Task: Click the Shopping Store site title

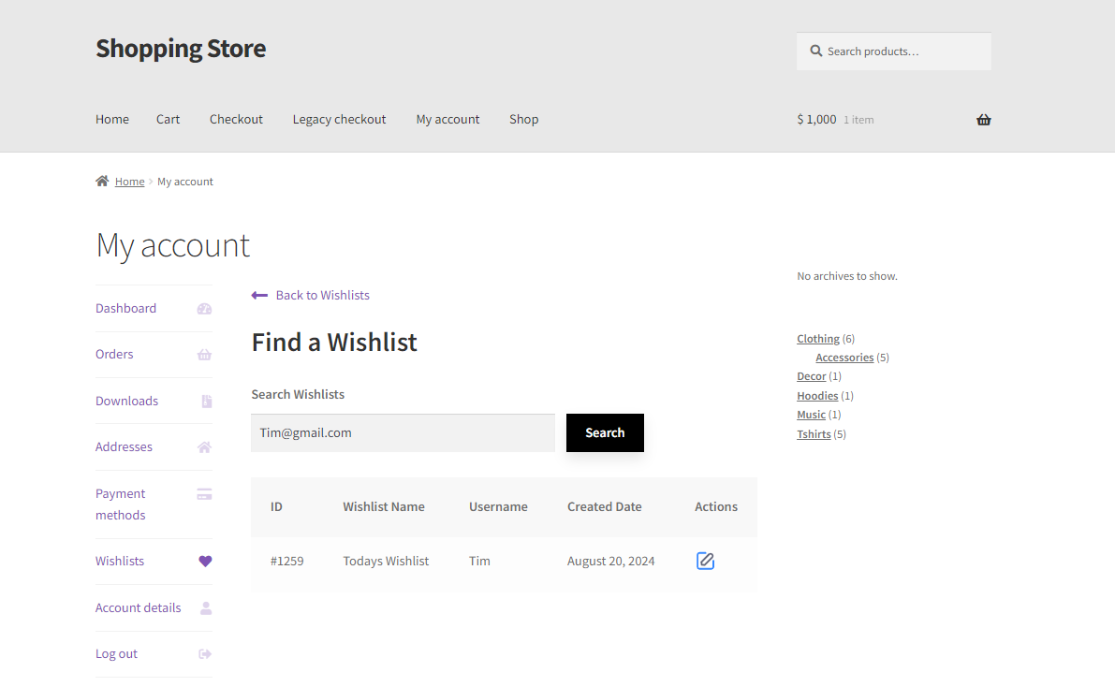Action: click(181, 49)
